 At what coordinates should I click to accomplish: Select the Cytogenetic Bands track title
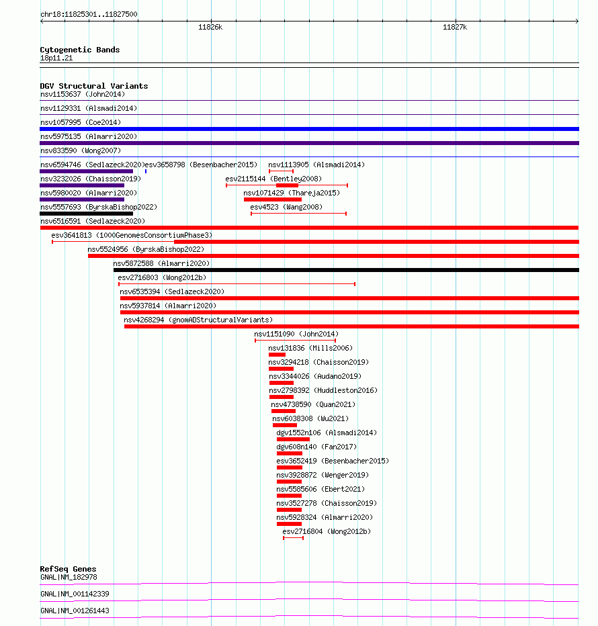(x=80, y=50)
